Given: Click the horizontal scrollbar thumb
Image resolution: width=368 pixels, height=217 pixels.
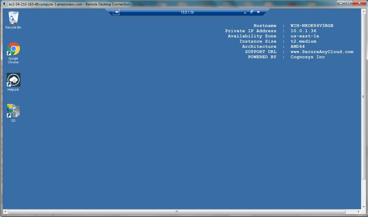Looking at the screenshot, I should [177, 212].
